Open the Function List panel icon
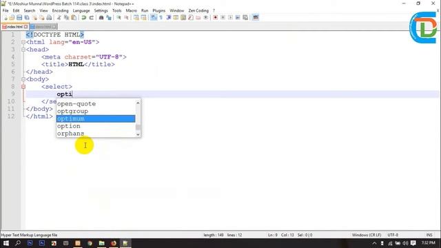The width and height of the screenshot is (441, 248). pyautogui.click(x=191, y=17)
